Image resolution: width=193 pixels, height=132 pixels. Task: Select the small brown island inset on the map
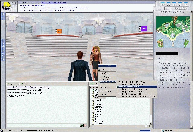[x=160, y=43]
